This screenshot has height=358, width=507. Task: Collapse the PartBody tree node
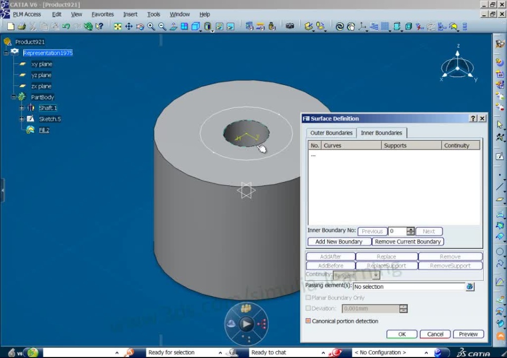[x=14, y=97]
